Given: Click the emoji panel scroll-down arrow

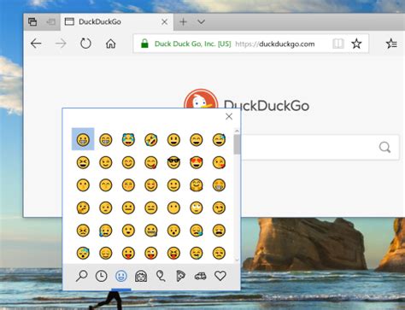Looking at the screenshot, I should coord(237,260).
